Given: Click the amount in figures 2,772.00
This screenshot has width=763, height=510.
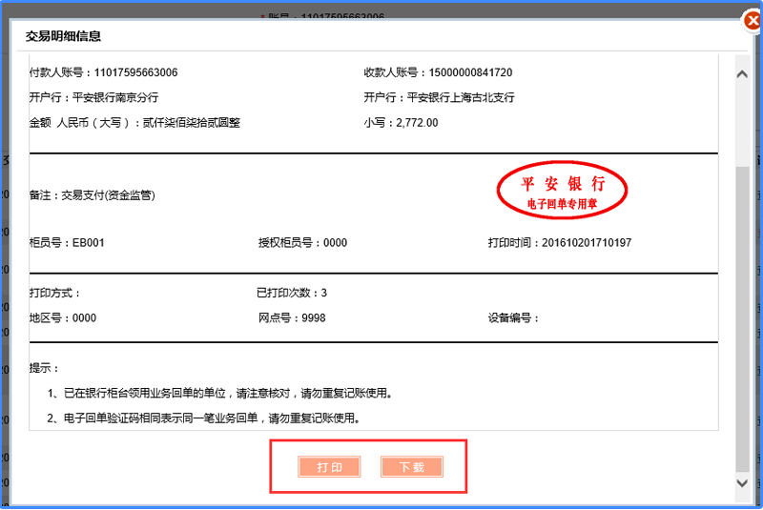Looking at the screenshot, I should coord(417,122).
